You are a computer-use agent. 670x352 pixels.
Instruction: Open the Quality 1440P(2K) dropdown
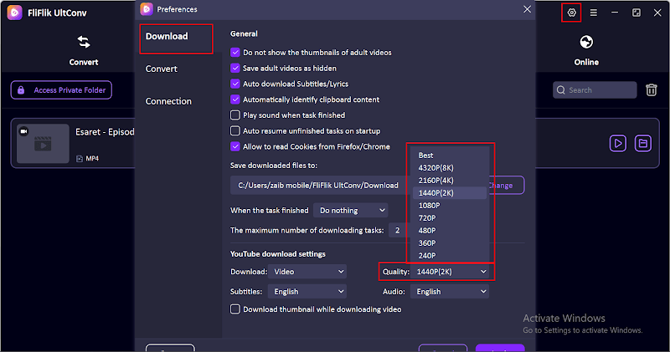click(x=450, y=272)
